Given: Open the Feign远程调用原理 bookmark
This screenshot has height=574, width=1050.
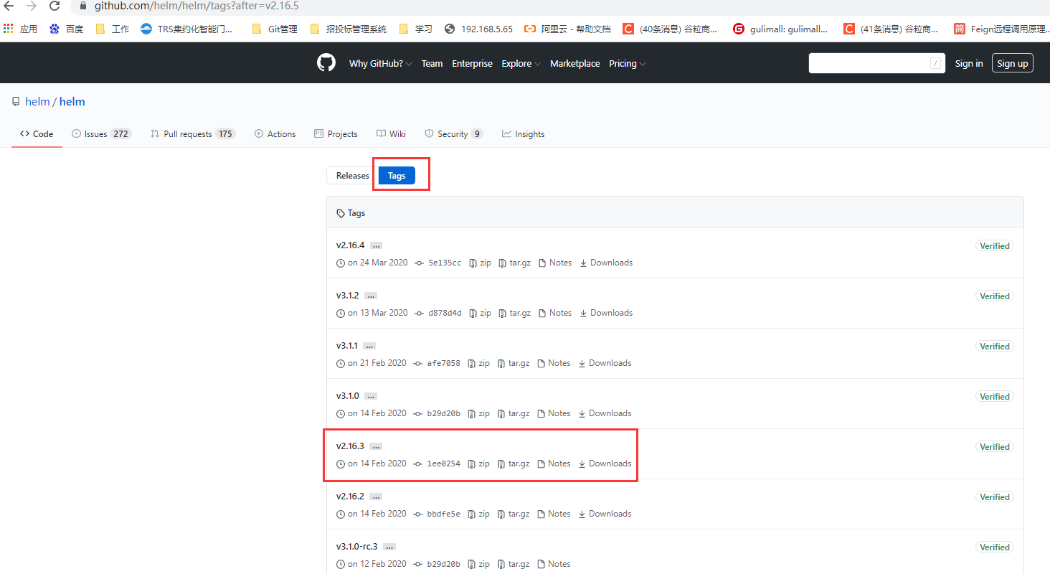Looking at the screenshot, I should pos(1001,29).
